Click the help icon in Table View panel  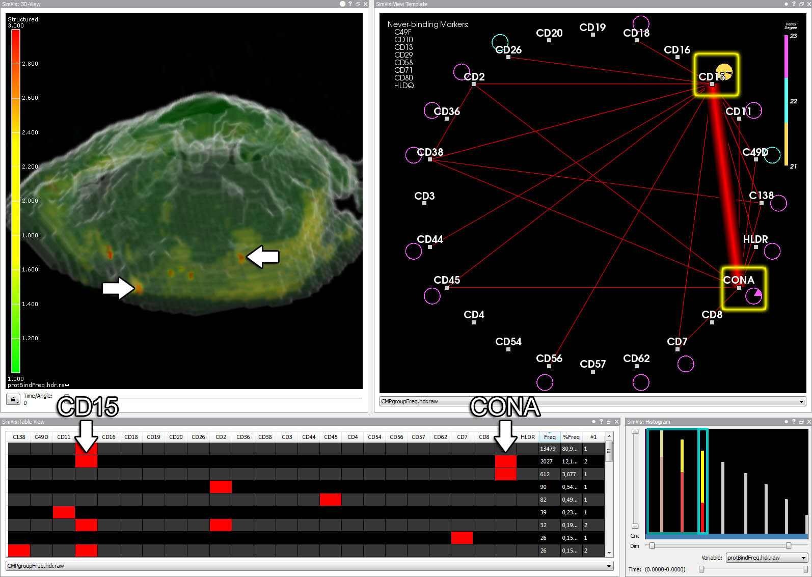(601, 422)
